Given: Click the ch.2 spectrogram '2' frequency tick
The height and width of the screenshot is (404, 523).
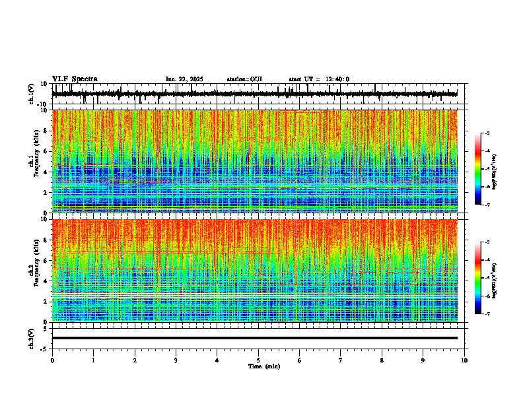Looking at the screenshot, I should coord(46,302).
